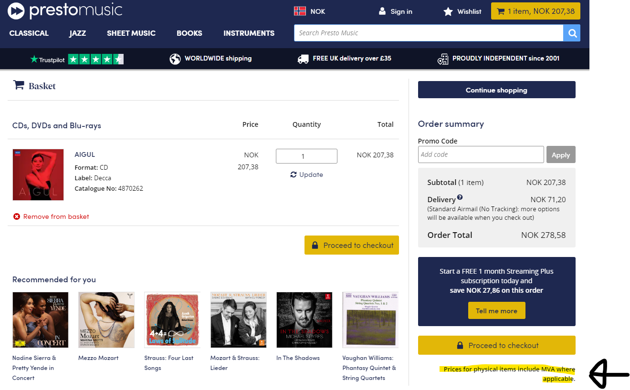Open the Trustpilot star rating
630x390 pixels.
(95, 59)
